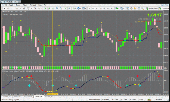Click the zoom in magnifier
Image resolution: width=170 pixels, height=102 pixels.
pos(57,8)
